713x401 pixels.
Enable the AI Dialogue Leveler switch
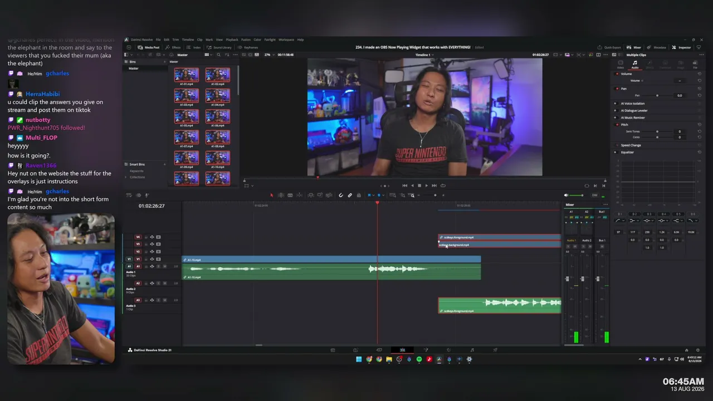point(616,110)
